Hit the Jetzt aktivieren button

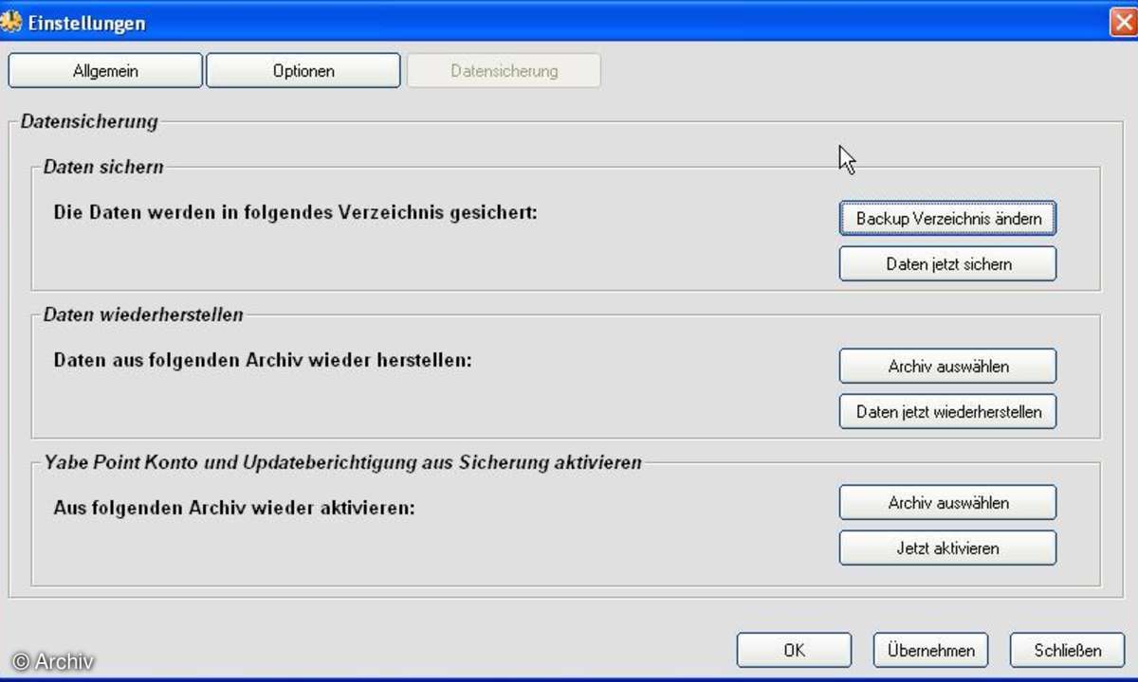(x=947, y=548)
